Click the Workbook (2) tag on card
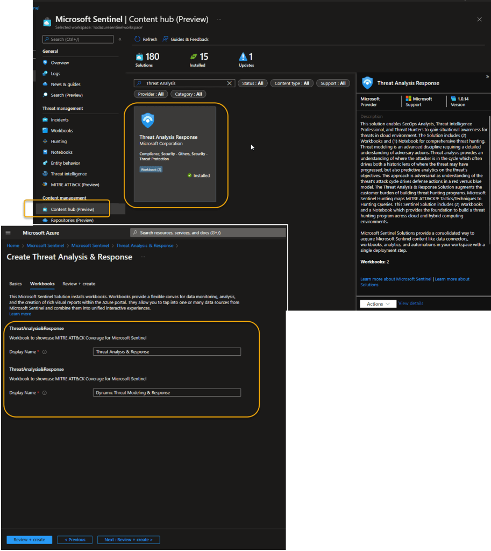This screenshot has width=491, height=551. point(151,169)
